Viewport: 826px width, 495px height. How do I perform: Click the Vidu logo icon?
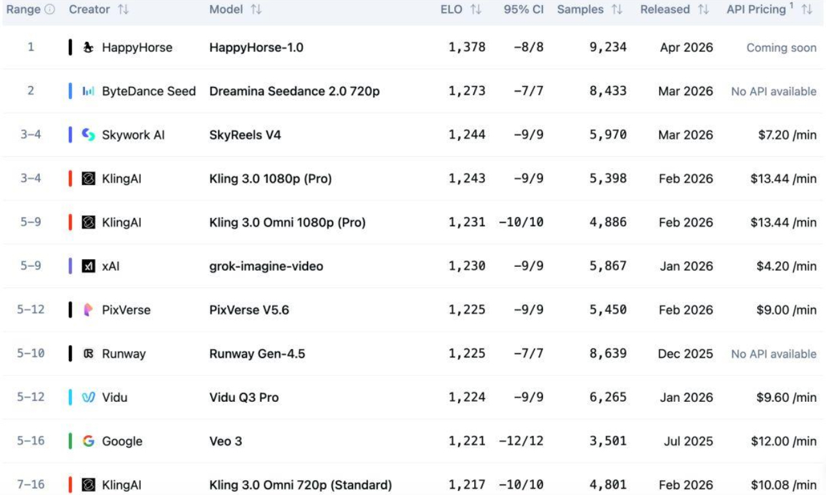point(87,397)
